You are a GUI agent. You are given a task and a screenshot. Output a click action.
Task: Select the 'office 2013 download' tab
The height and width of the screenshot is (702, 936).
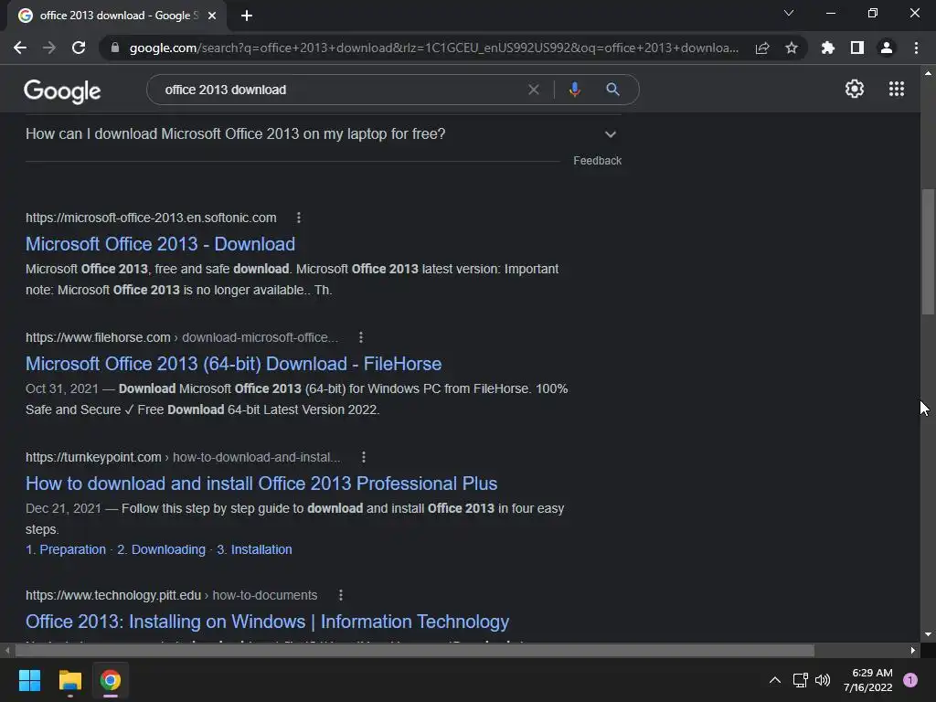coord(116,16)
